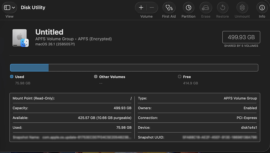The height and width of the screenshot is (153, 270).
Task: Select the Device disk1s4s1 row
Action: click(198, 127)
